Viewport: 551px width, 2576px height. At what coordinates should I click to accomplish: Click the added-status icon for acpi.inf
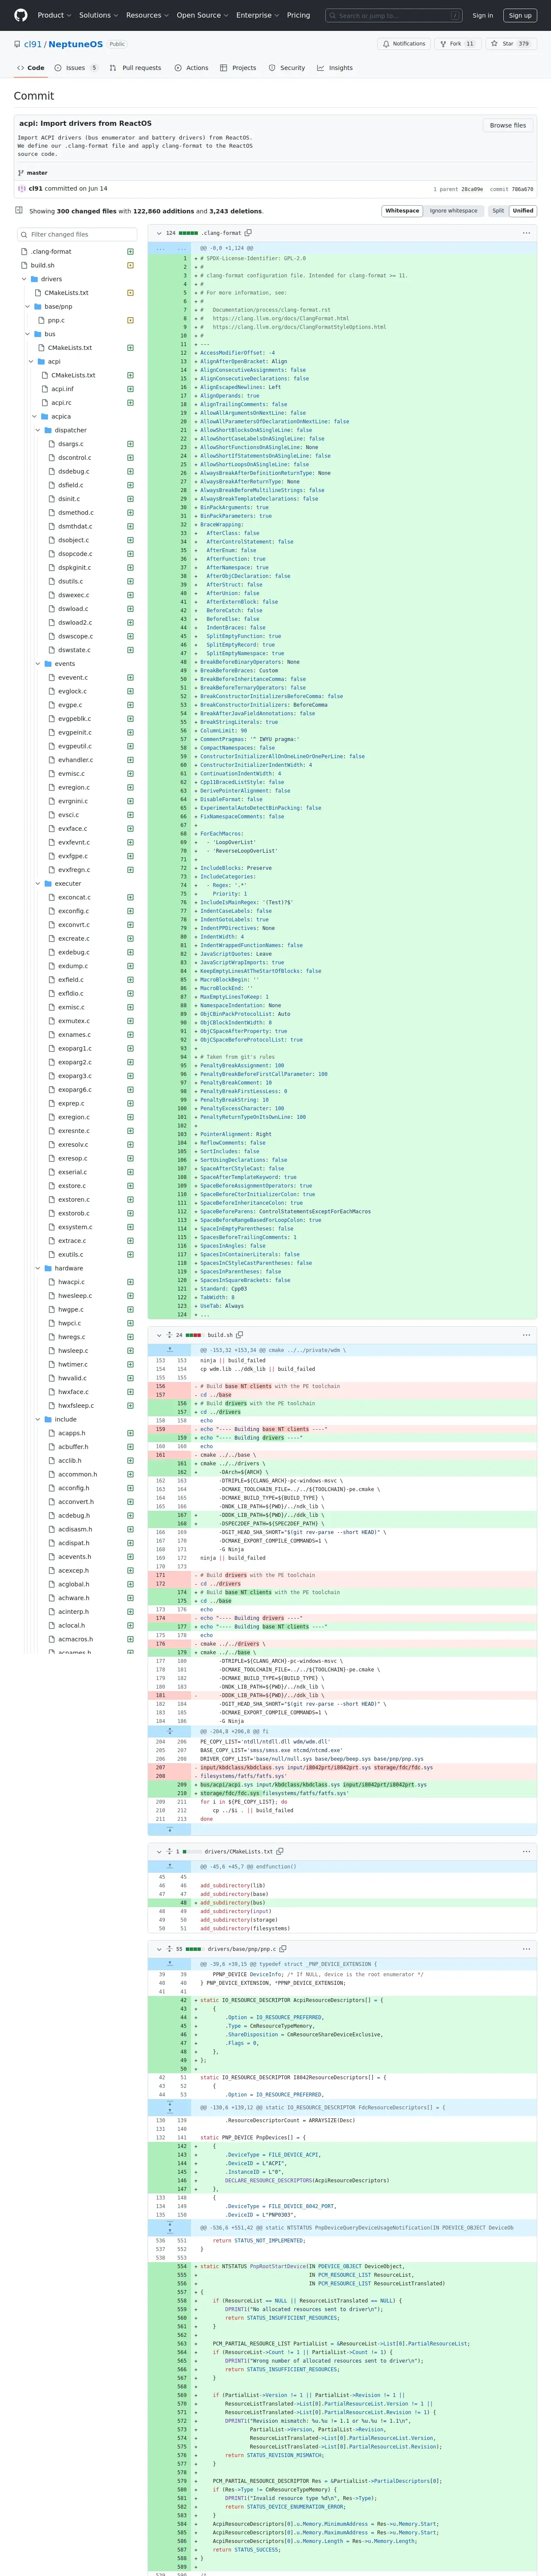pyautogui.click(x=130, y=389)
